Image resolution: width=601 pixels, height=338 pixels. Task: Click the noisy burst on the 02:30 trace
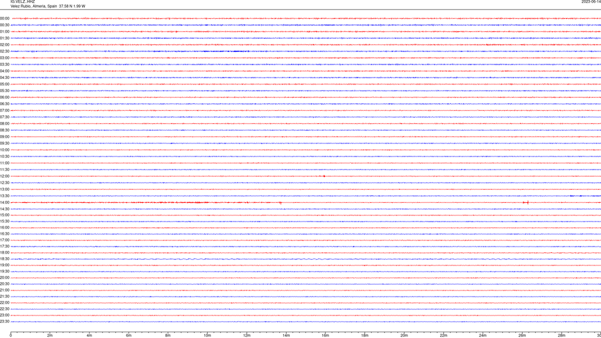[x=226, y=51]
